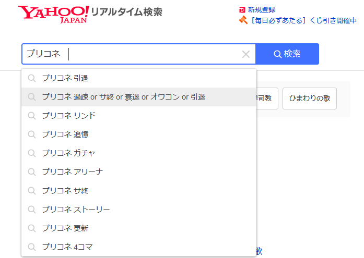Click magnifier icon beside プリコネ ストーリー
This screenshot has width=364, height=258.
32,210
